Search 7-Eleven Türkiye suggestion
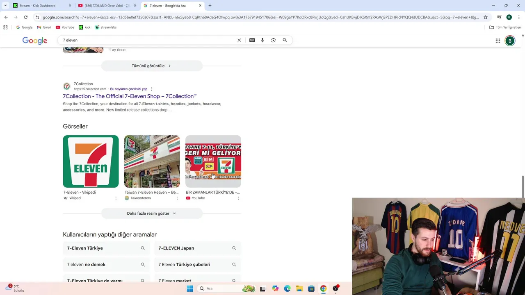This screenshot has width=525, height=295. point(106,248)
